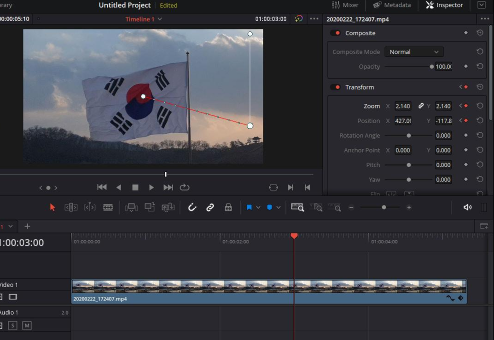Disable the Composite section toggle
This screenshot has width=494, height=340.
tap(335, 33)
